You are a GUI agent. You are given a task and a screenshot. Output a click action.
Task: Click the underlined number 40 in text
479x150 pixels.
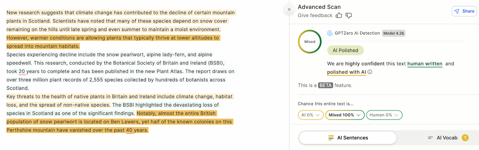[x=129, y=130]
